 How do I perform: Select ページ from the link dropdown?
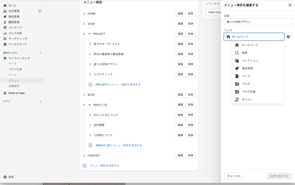[258, 76]
